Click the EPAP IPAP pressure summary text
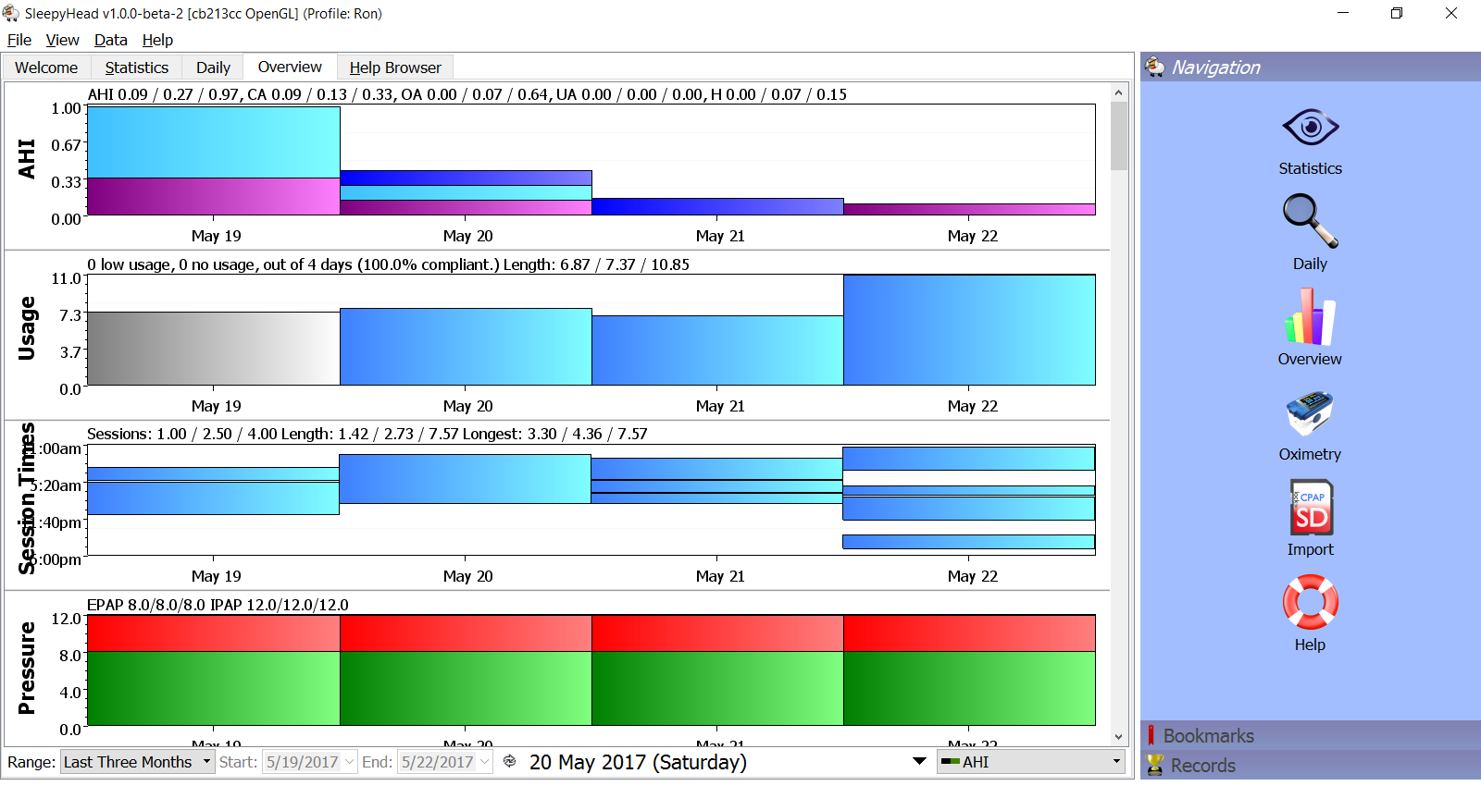Viewport: 1481px width, 786px height. coord(218,605)
